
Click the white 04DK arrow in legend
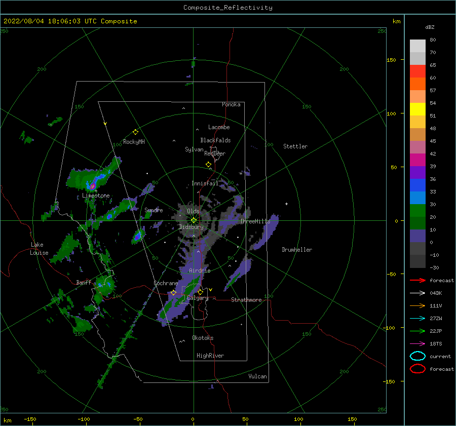tap(417, 293)
